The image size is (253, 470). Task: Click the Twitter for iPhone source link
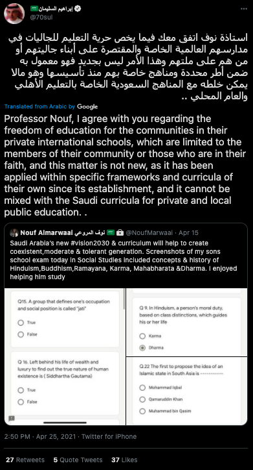109,436
